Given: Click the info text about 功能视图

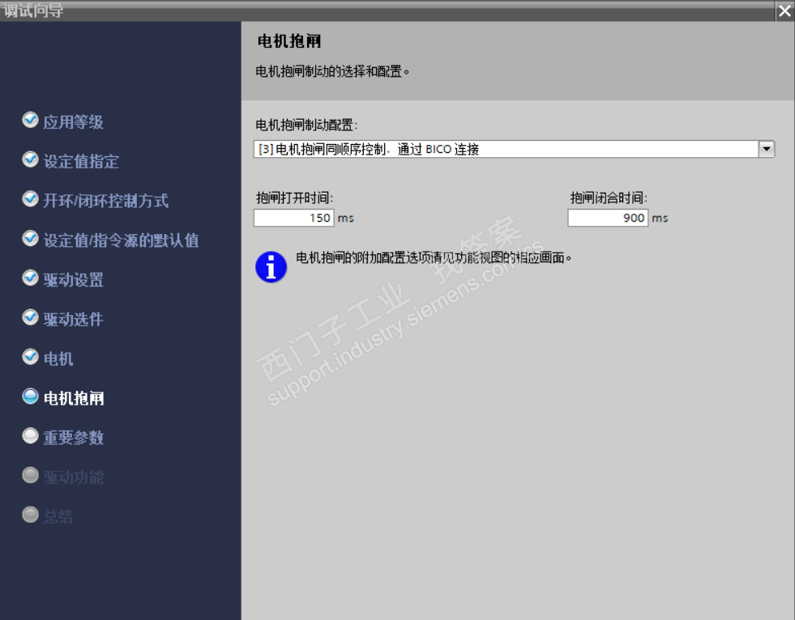Looking at the screenshot, I should click(434, 258).
